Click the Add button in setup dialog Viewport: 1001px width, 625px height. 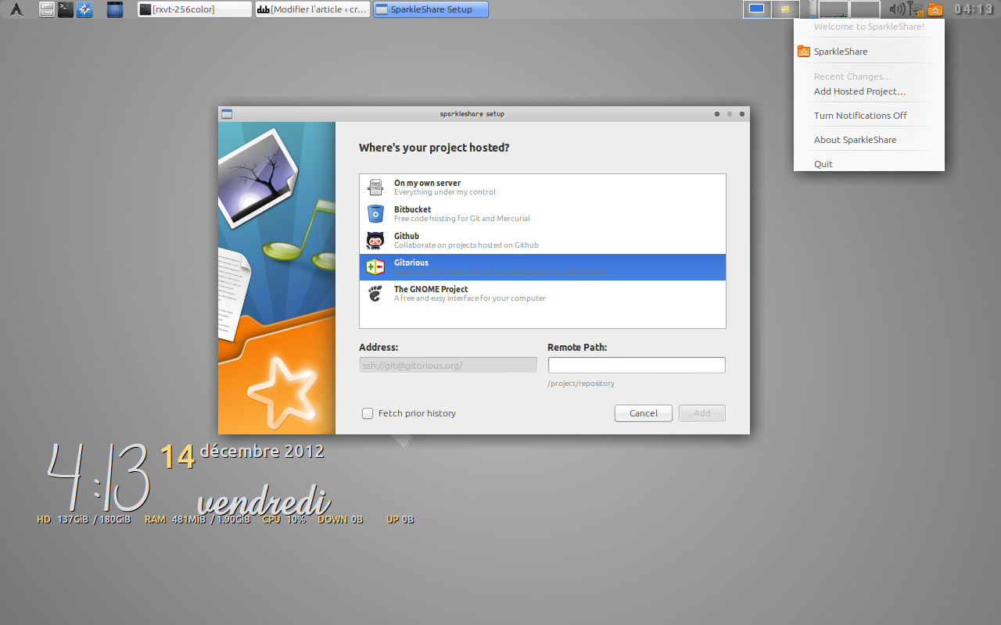pos(702,413)
